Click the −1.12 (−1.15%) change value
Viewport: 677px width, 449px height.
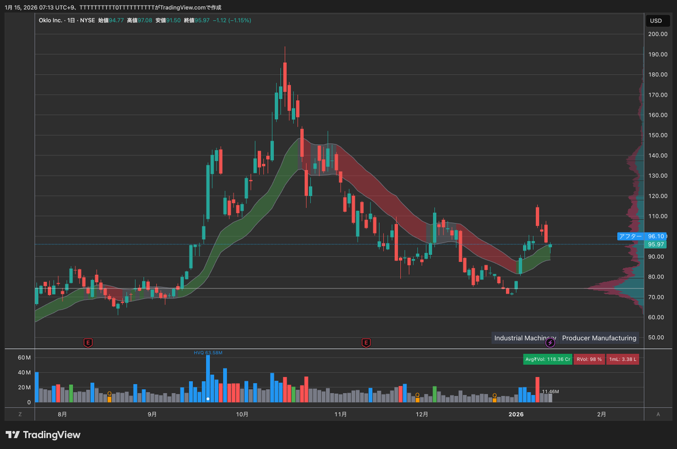tap(232, 20)
